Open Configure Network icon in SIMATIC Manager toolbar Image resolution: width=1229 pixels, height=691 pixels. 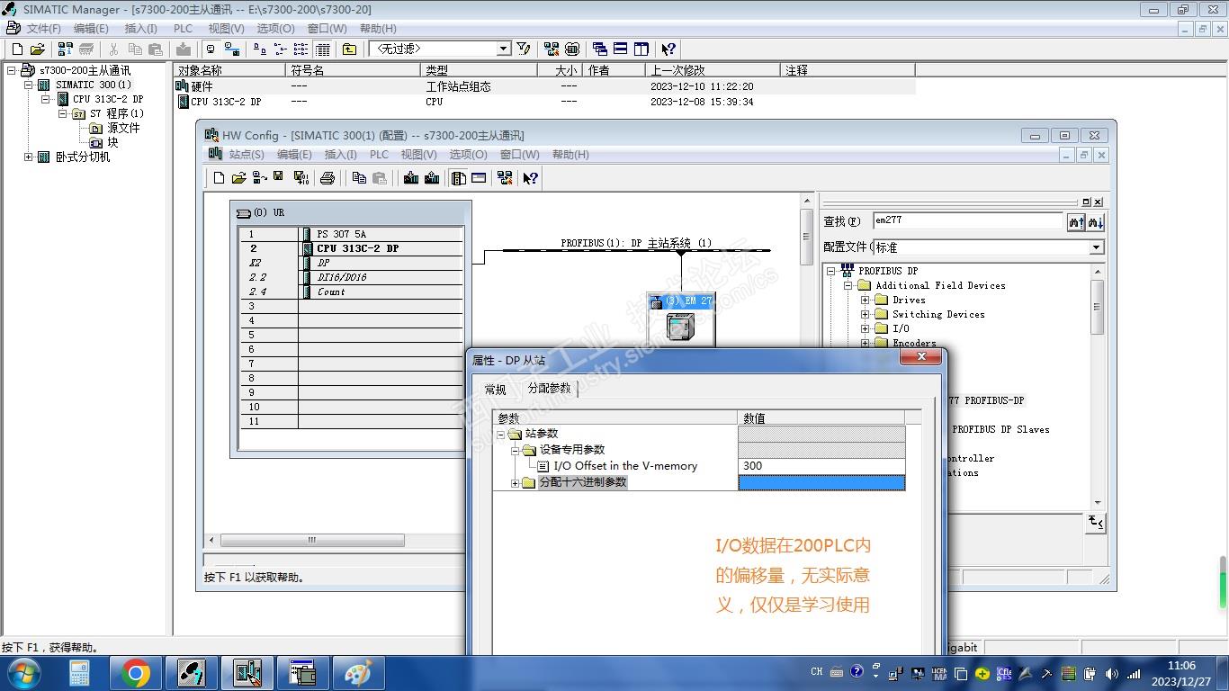[x=552, y=49]
